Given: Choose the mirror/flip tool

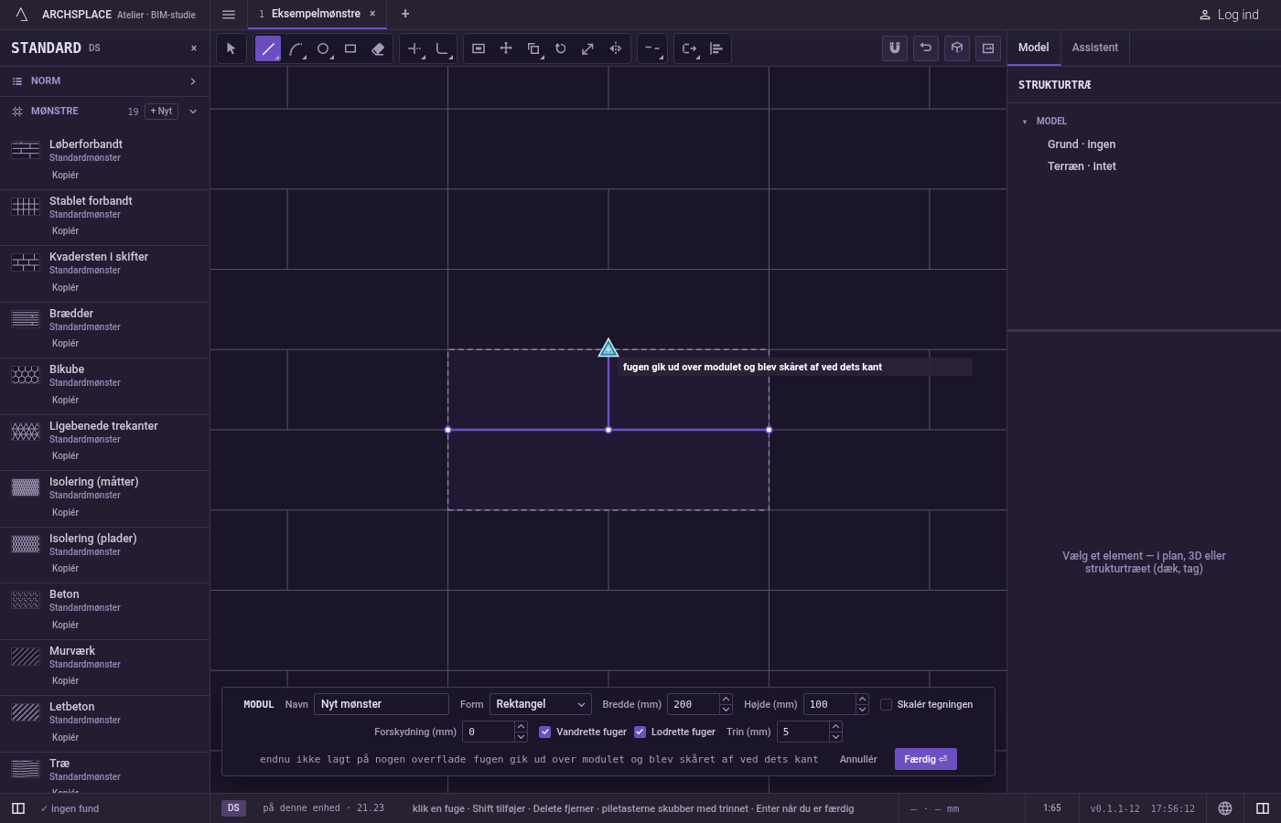Looking at the screenshot, I should tap(616, 48).
